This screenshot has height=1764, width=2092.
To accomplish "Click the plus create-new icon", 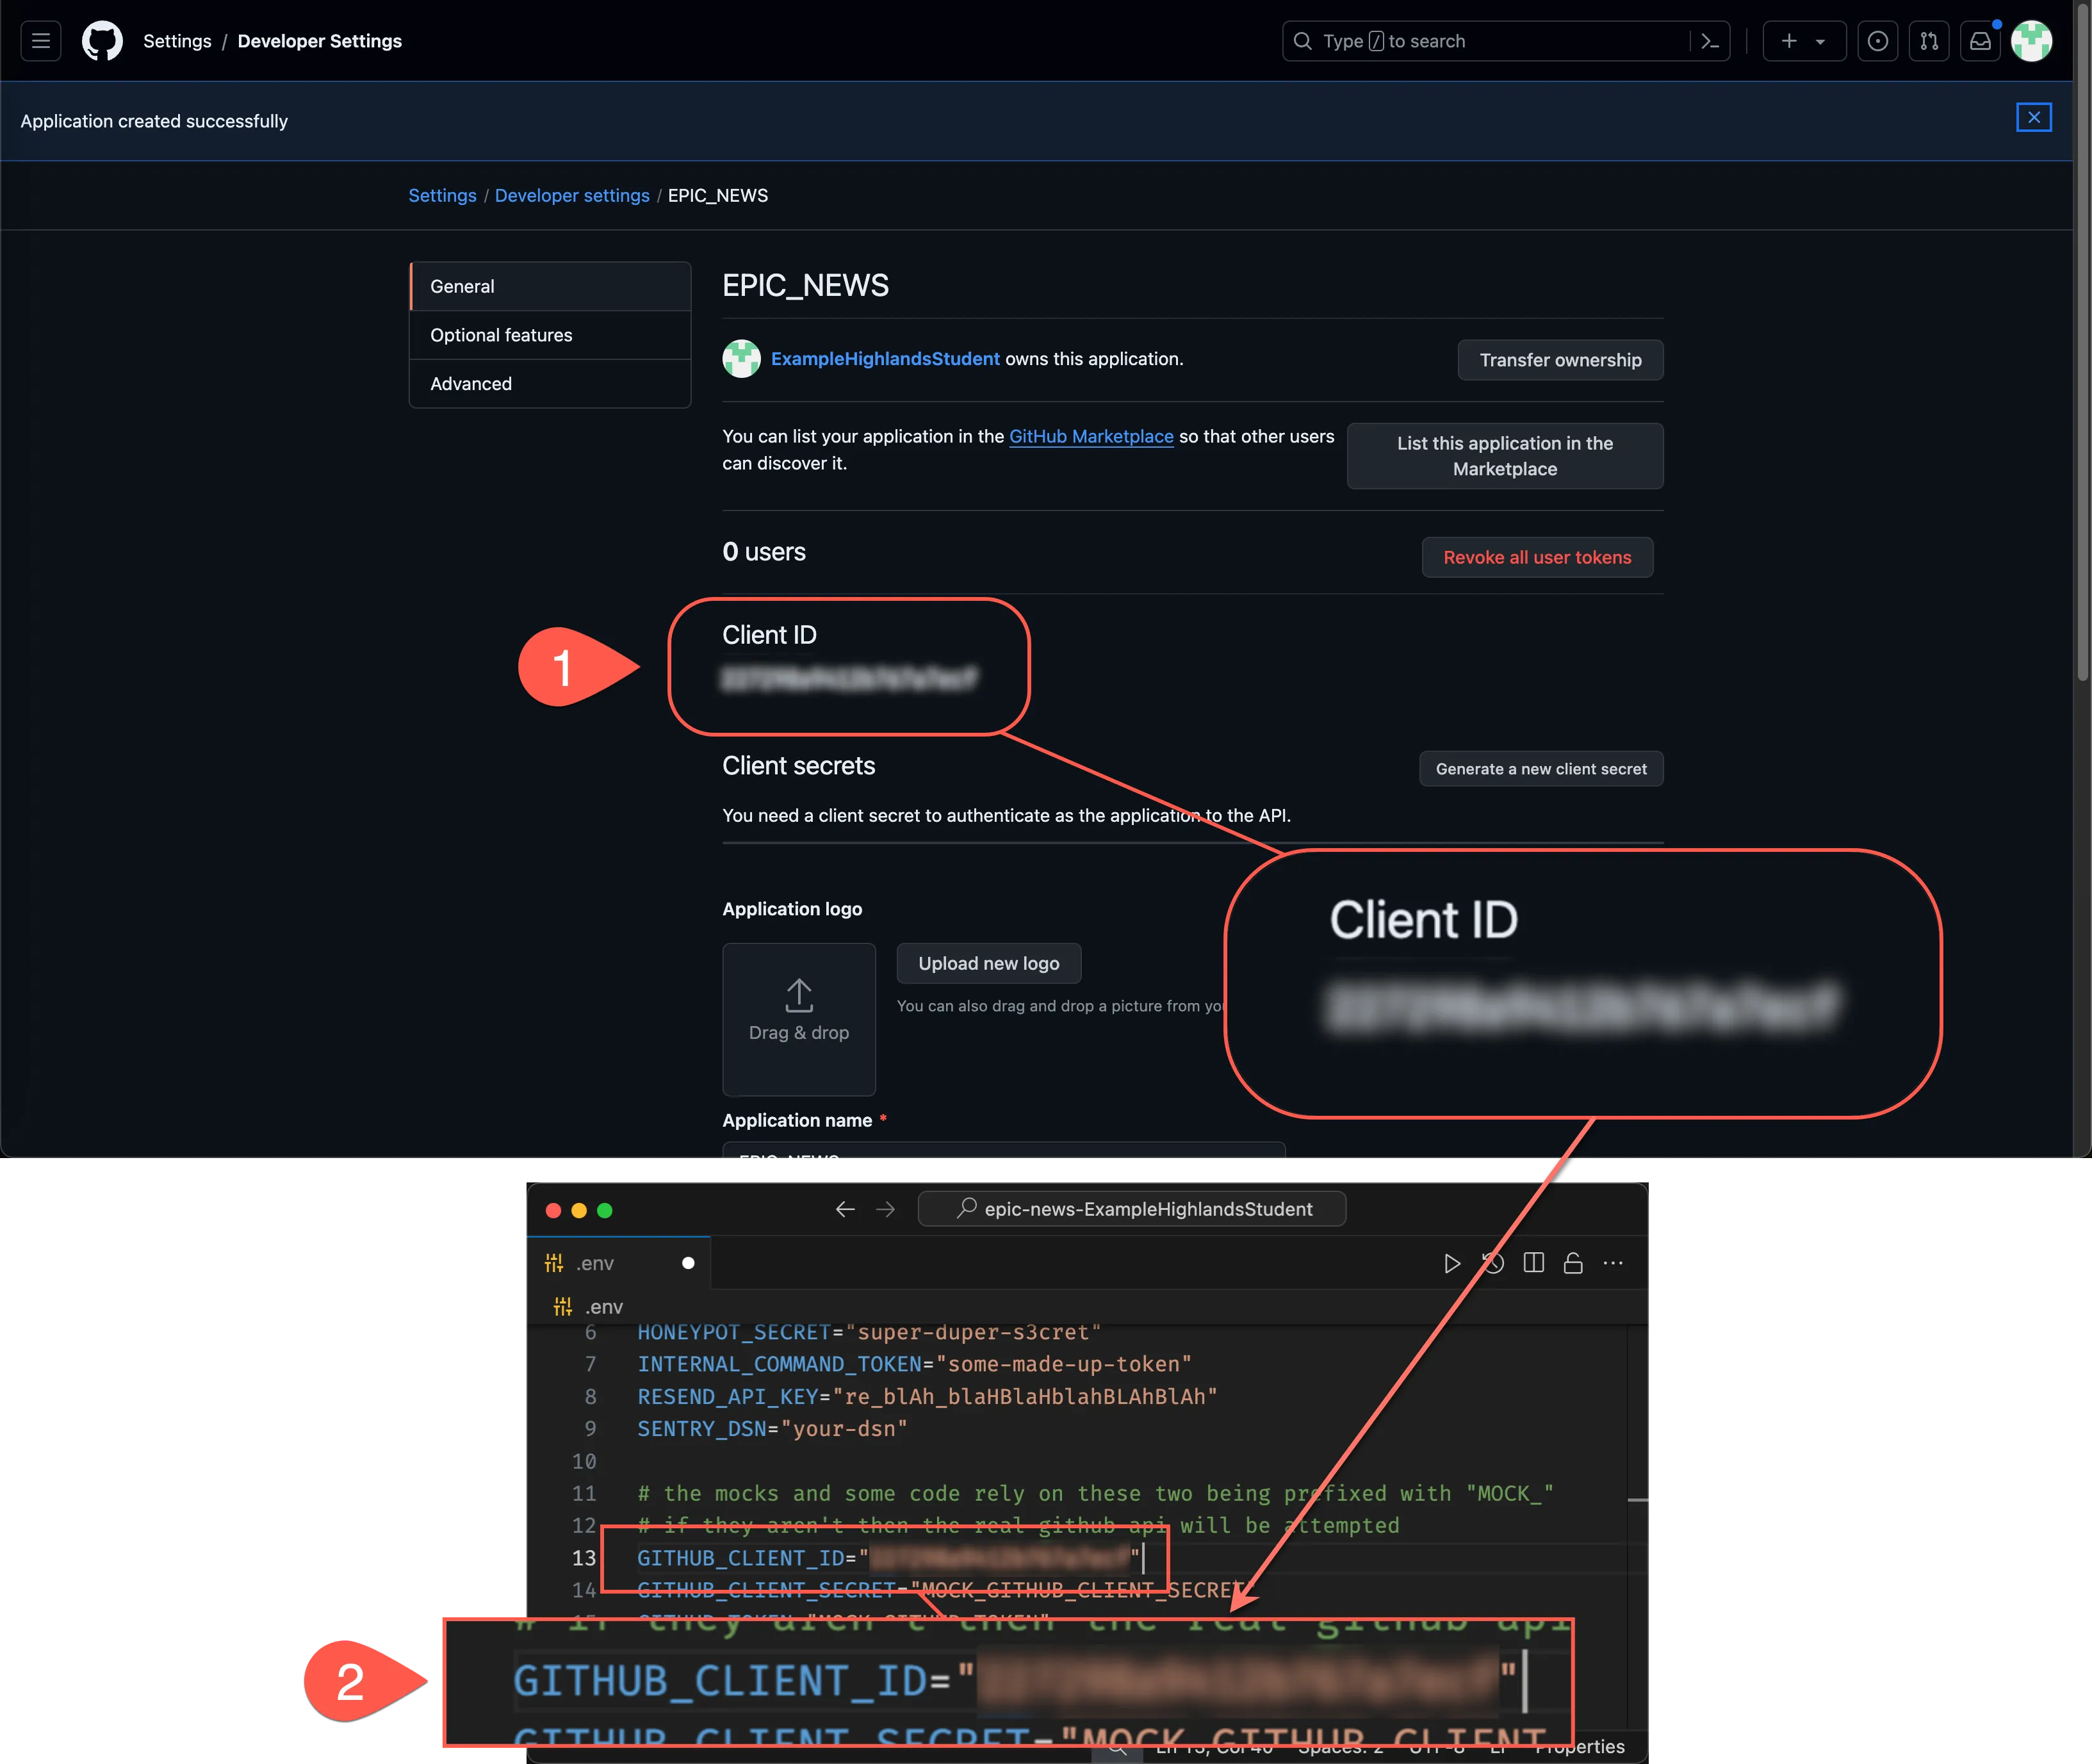I will pos(1789,41).
